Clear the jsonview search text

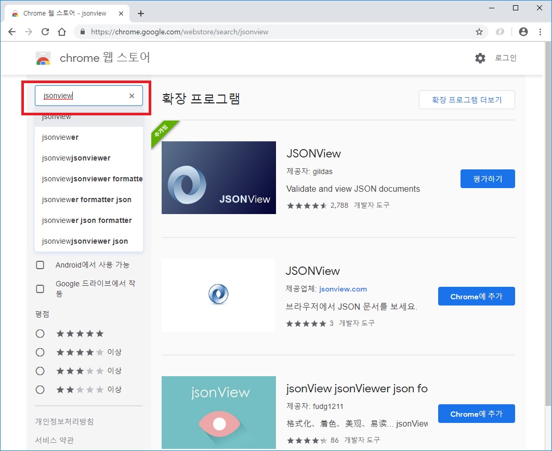click(x=132, y=96)
